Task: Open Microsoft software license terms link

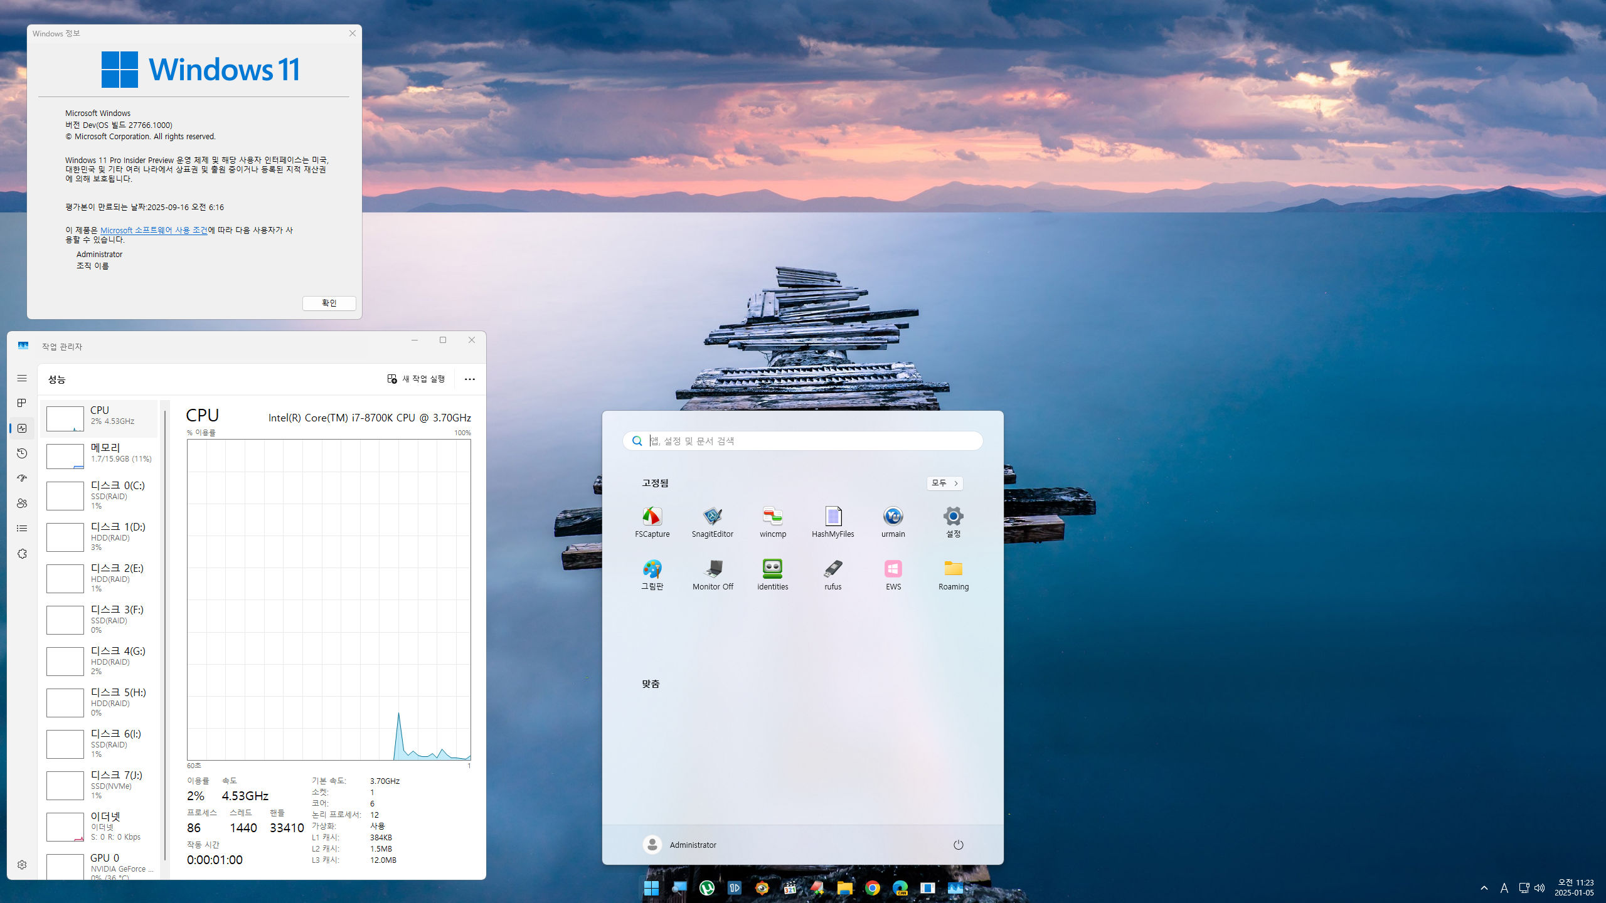Action: [154, 230]
